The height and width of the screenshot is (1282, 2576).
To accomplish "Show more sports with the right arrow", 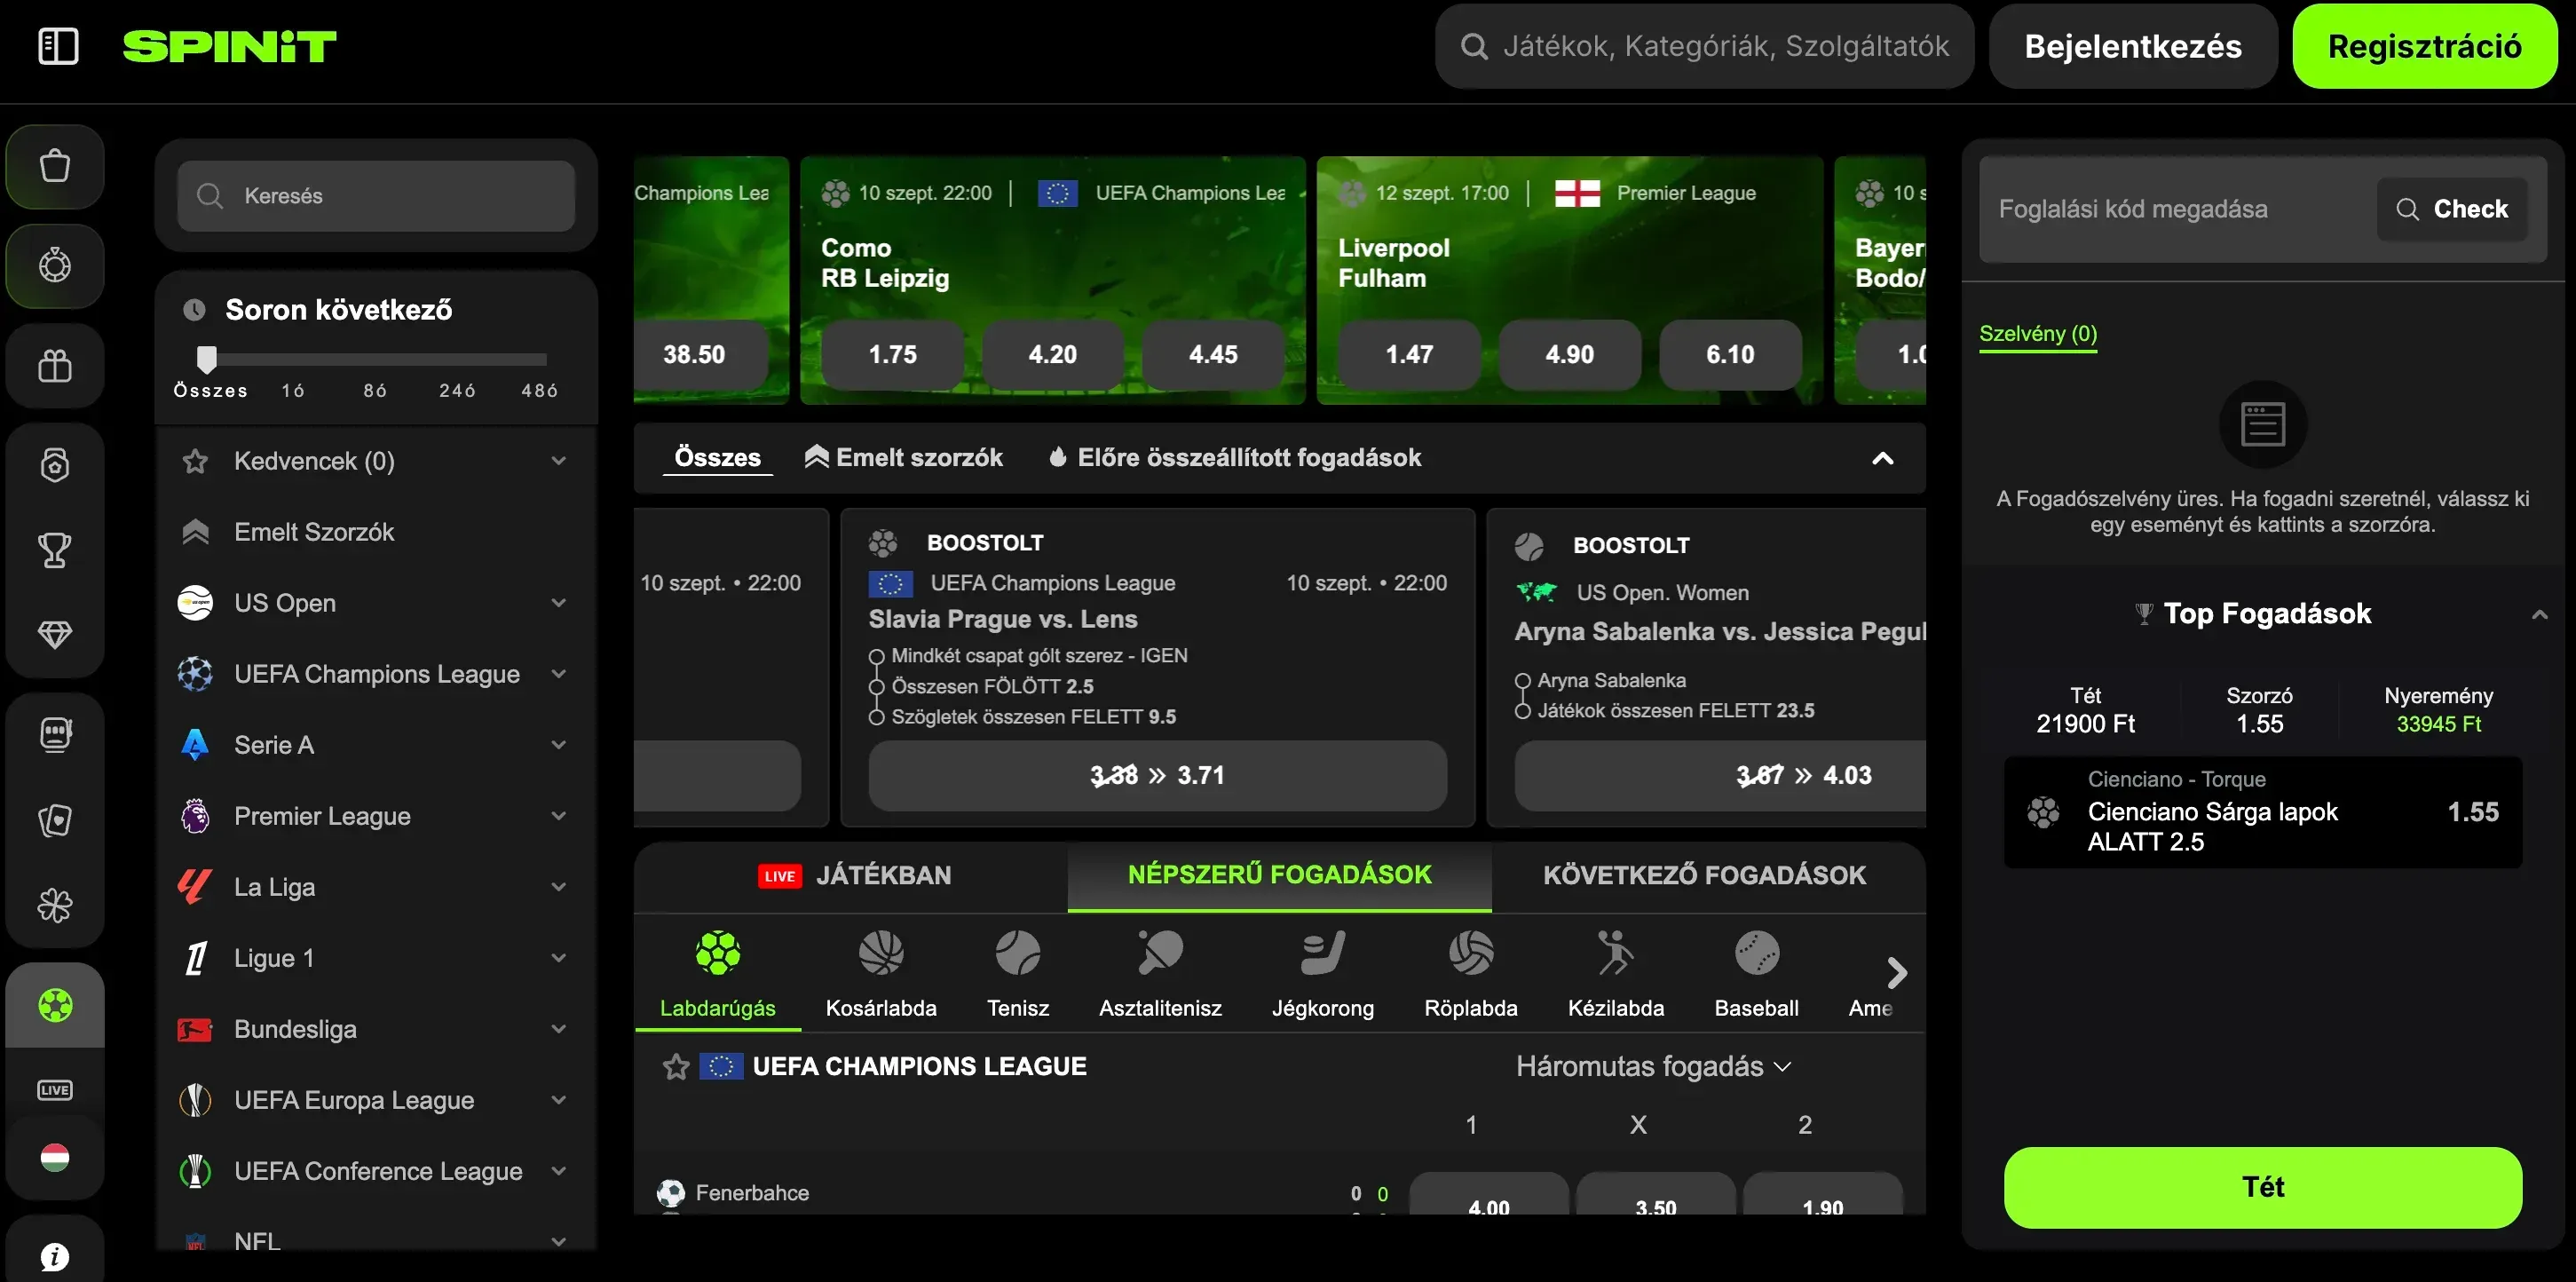I will click(1896, 973).
